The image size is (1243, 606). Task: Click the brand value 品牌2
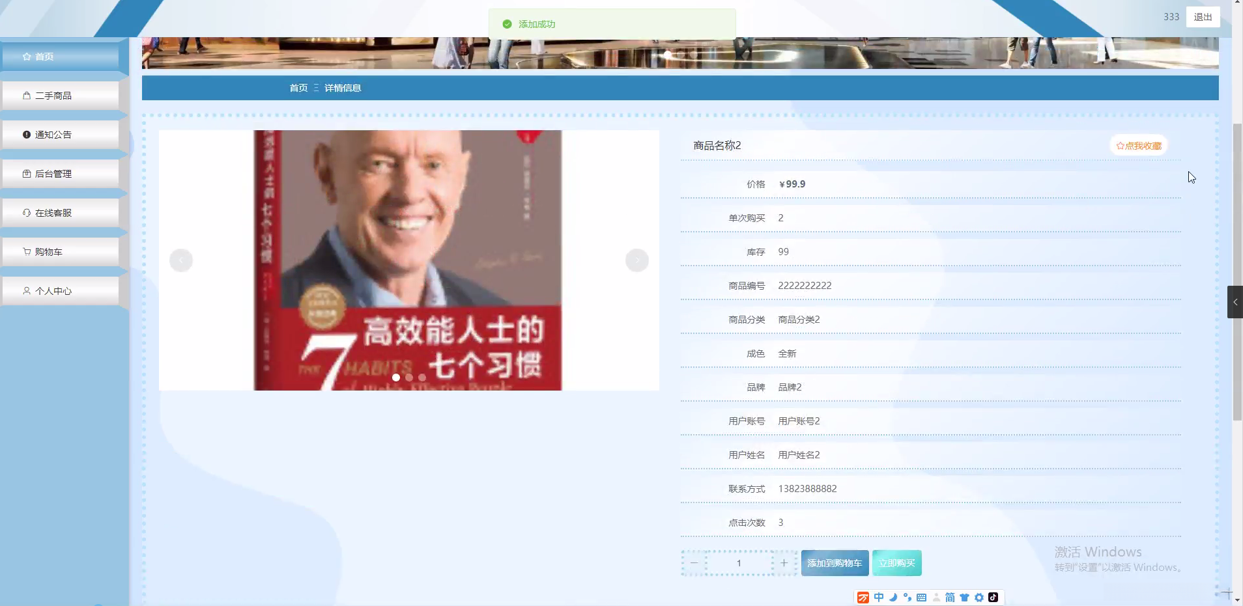pyautogui.click(x=790, y=387)
